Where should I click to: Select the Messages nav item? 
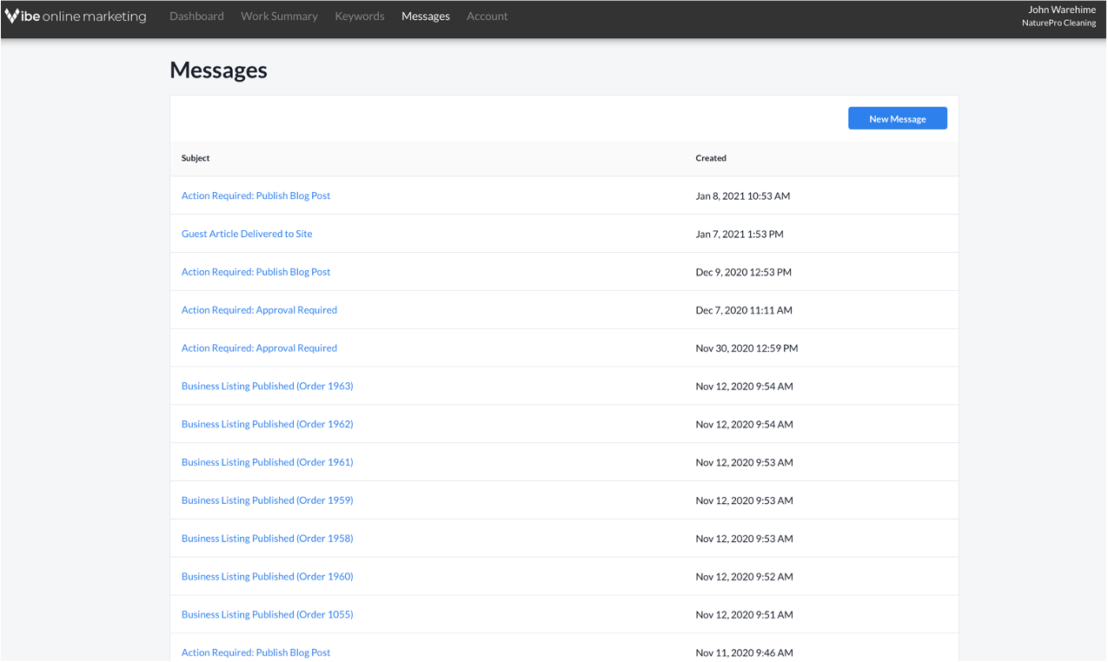(x=426, y=17)
